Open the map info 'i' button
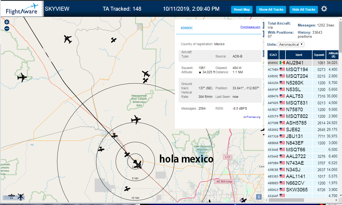Image resolution: width=342 pixels, height=205 pixels. pos(259,197)
